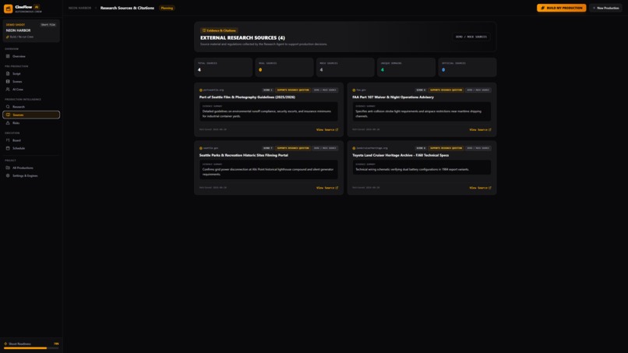Click the Settings & Engines gear icon
628x353 pixels.
(8, 175)
